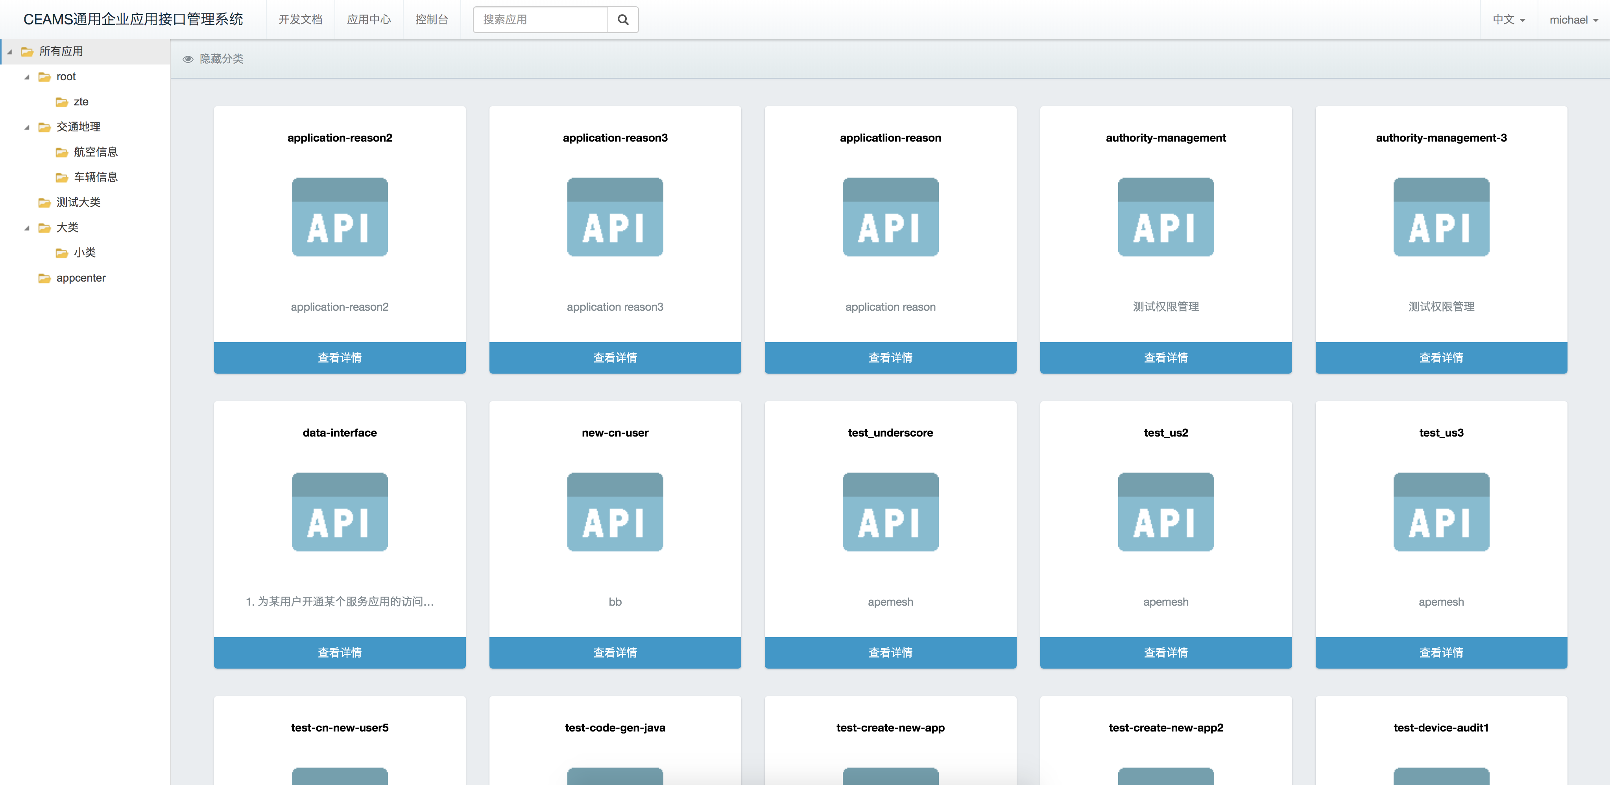The image size is (1610, 785).
Task: Click the application-reason3 API icon
Action: click(x=615, y=217)
